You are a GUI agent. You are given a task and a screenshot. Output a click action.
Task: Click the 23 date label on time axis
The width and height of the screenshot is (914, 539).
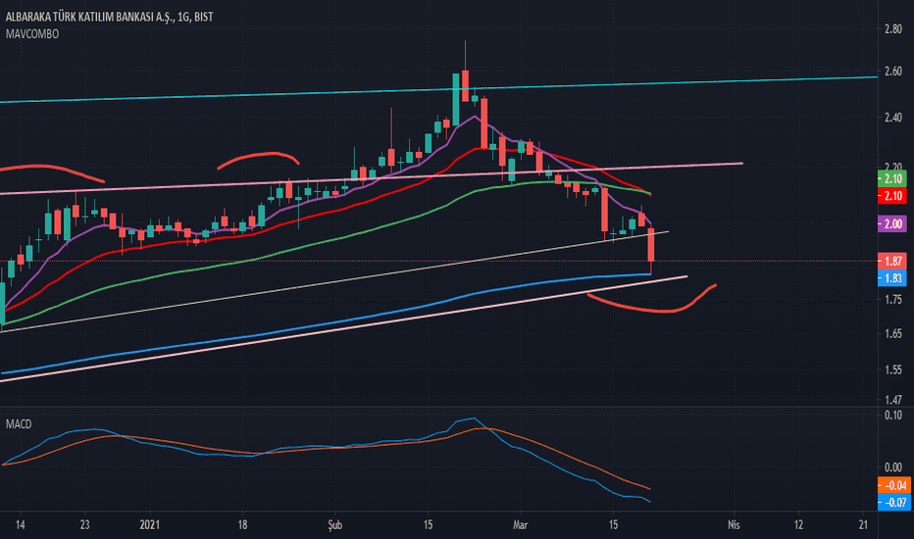tap(84, 525)
